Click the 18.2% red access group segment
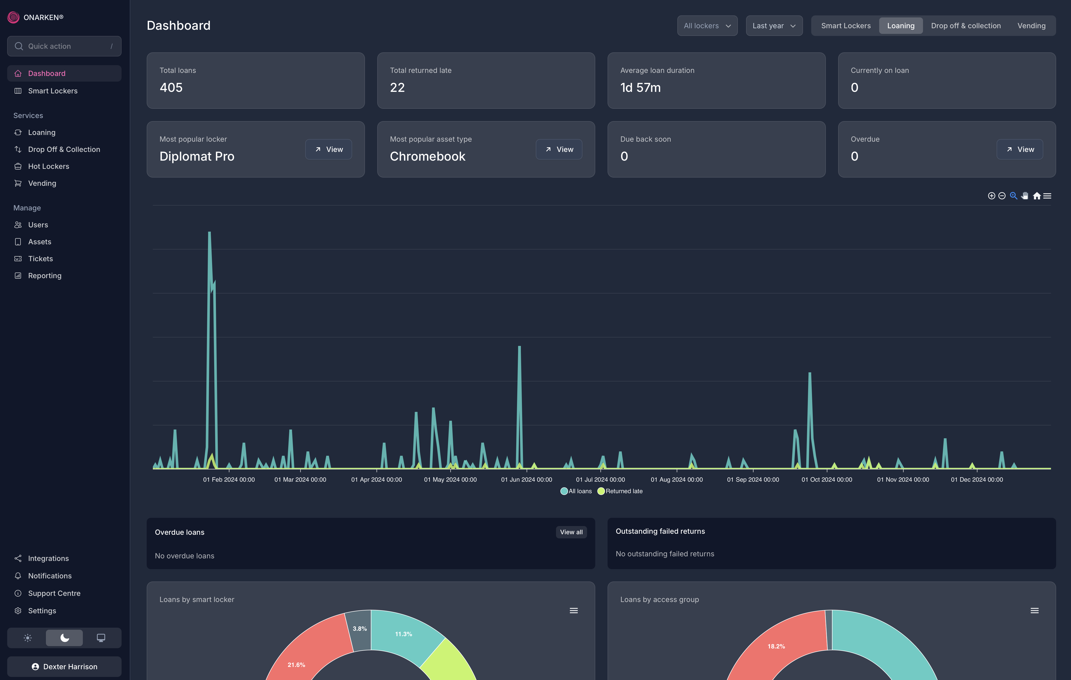The height and width of the screenshot is (680, 1071). [776, 646]
